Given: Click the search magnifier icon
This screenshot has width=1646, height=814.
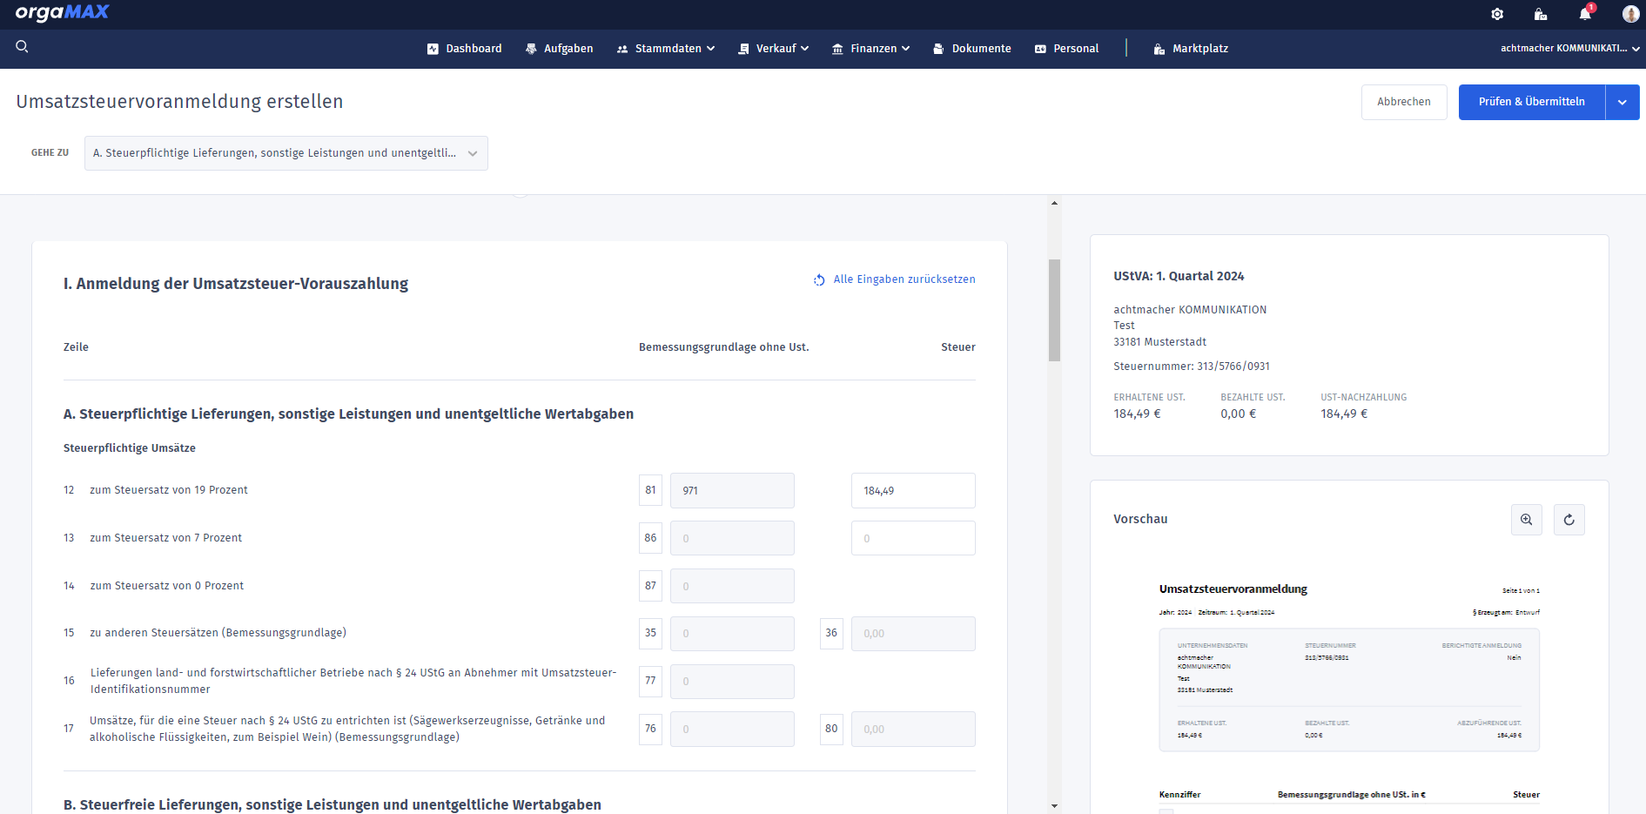Looking at the screenshot, I should coord(23,47).
